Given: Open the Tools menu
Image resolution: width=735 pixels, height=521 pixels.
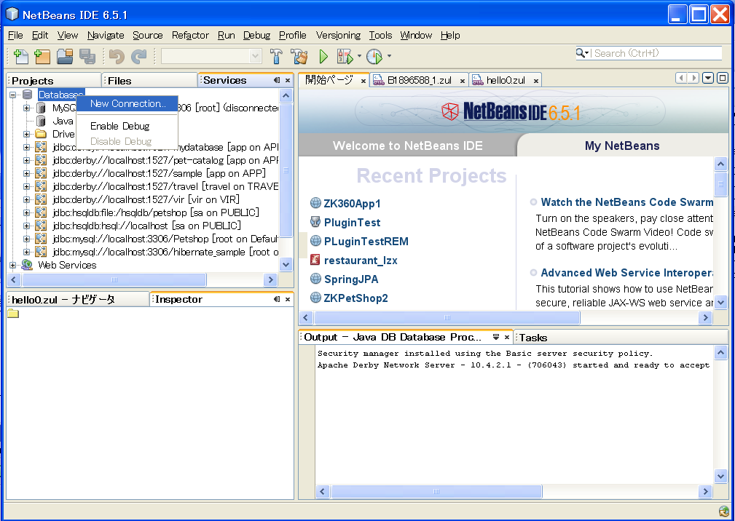Looking at the screenshot, I should 380,35.
